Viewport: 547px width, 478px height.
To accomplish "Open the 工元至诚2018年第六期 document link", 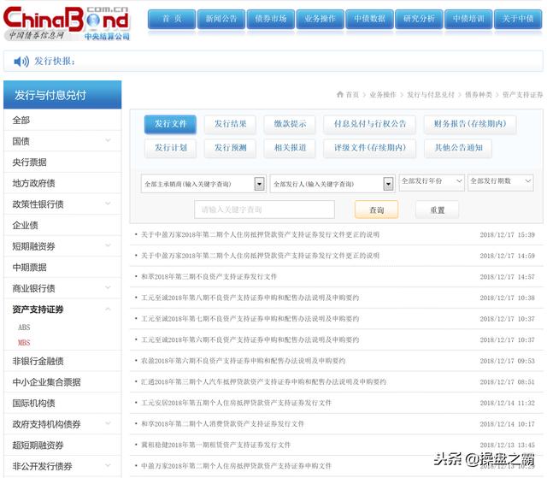I will click(250, 339).
